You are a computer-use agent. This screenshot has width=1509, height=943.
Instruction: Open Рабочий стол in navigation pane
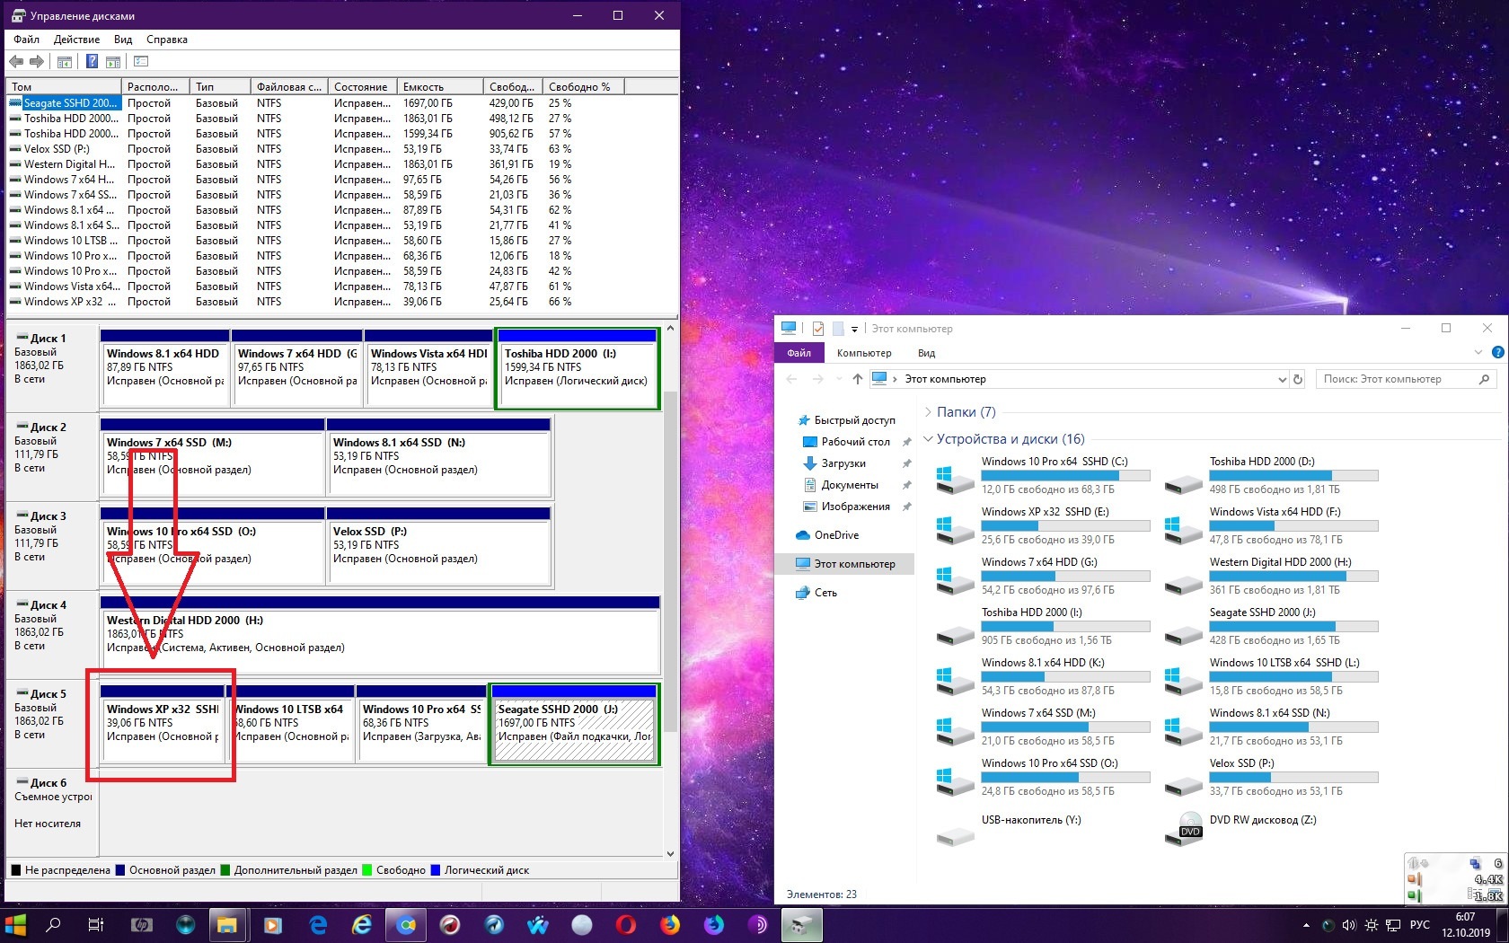pyautogui.click(x=845, y=442)
